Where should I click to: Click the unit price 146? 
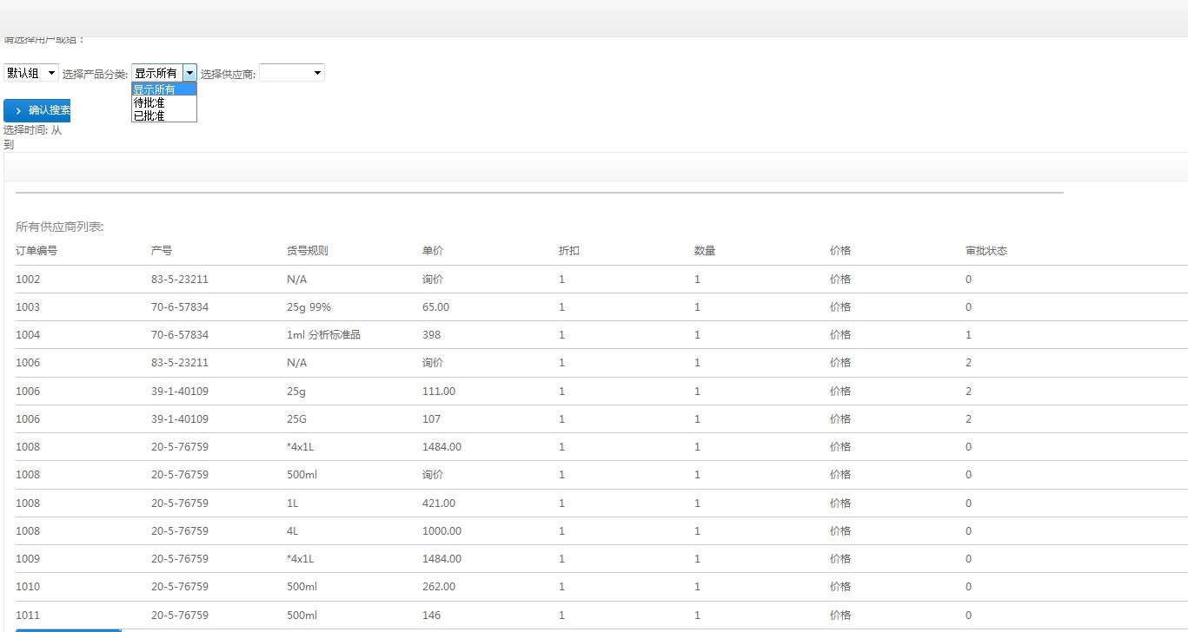(432, 616)
